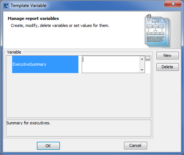Close the Template Variable dialog
This screenshot has width=184, height=155.
pyautogui.click(x=173, y=4)
